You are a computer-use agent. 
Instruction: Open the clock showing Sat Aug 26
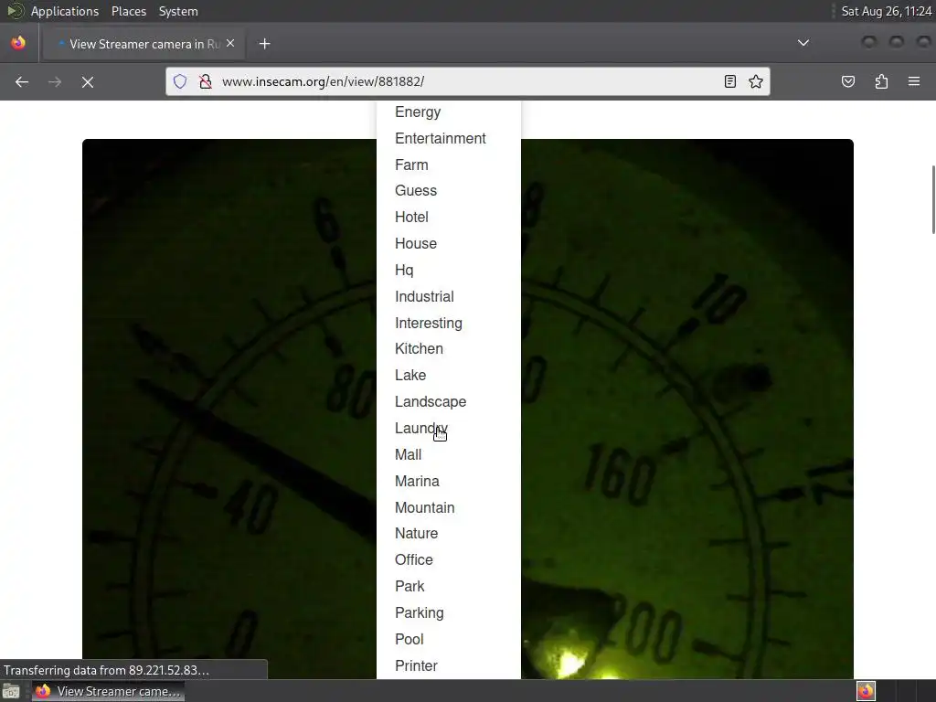pyautogui.click(x=886, y=11)
